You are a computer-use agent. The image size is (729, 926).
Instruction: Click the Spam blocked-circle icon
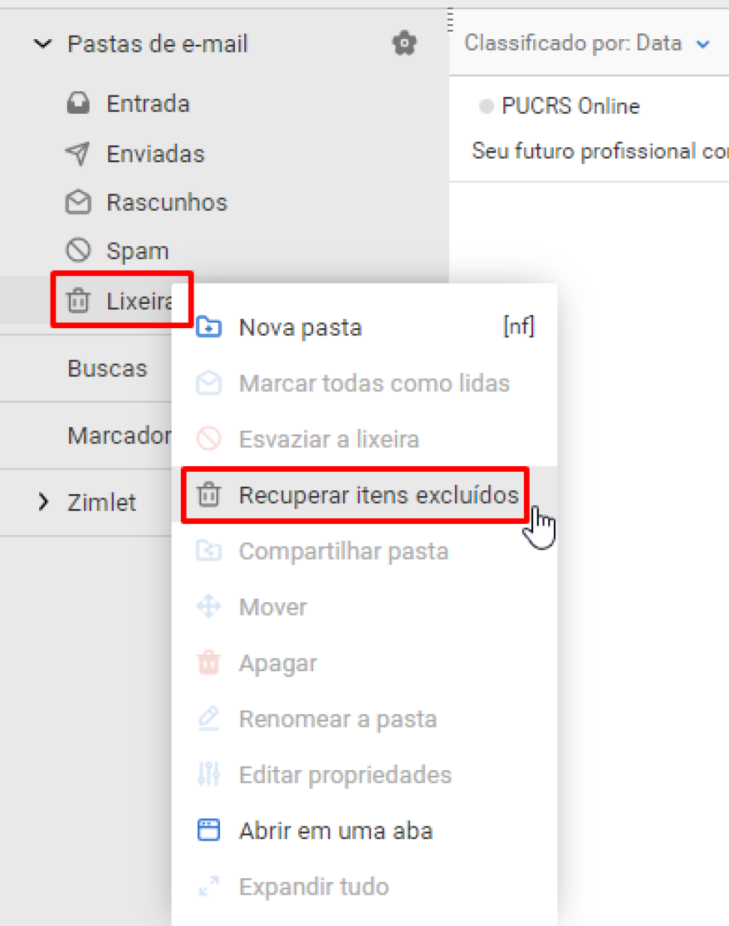point(78,251)
